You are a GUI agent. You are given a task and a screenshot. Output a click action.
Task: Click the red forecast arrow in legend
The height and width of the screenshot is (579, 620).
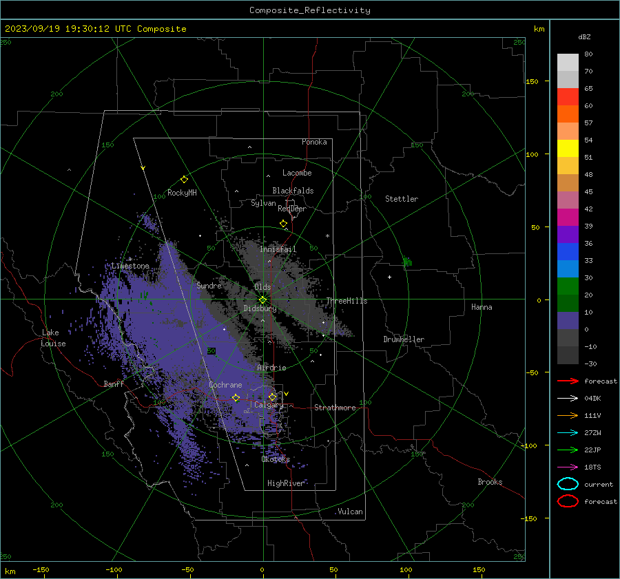point(568,381)
